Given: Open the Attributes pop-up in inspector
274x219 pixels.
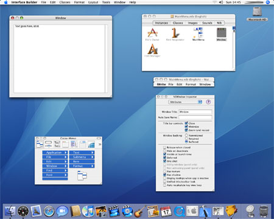Looking at the screenshot, I should 185,102.
